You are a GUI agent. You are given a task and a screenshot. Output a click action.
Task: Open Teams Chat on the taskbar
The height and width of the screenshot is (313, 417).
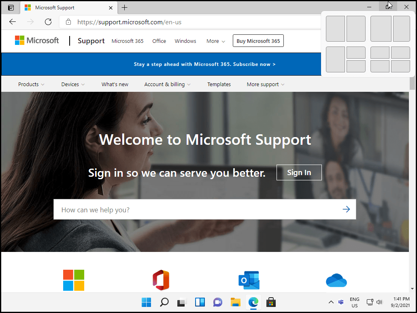point(217,302)
